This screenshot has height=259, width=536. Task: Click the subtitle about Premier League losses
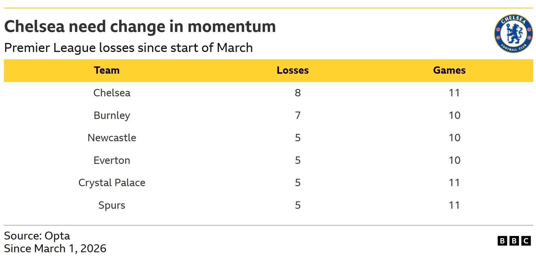(128, 48)
